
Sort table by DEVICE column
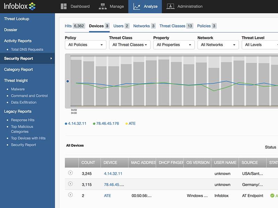114,163
